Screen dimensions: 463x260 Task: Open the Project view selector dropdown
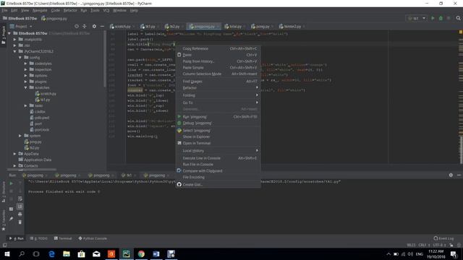21,26
